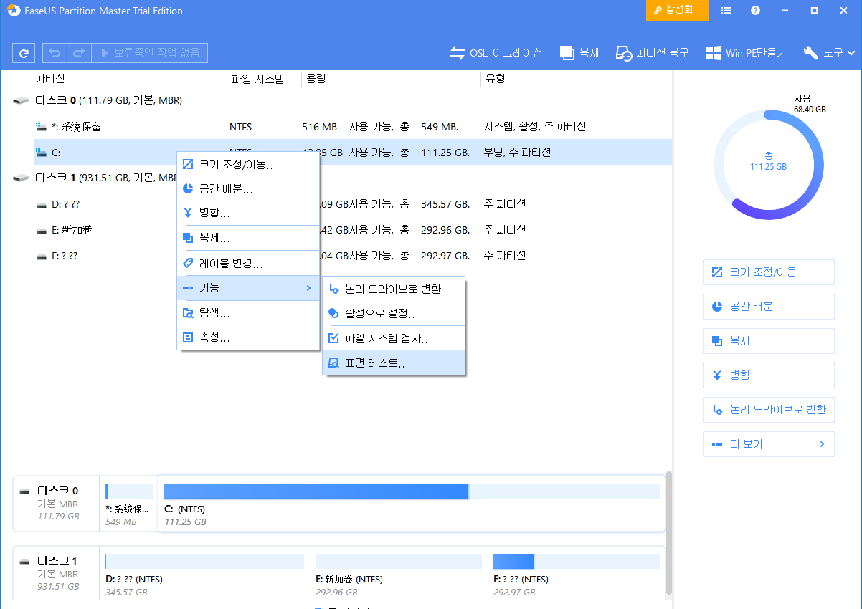
Task: Click the redo arrow icon
Action: pos(78,52)
